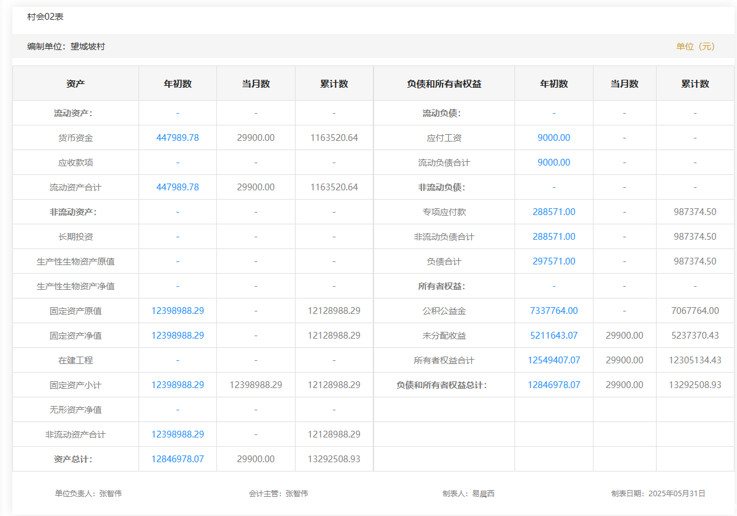Image resolution: width=737 pixels, height=516 pixels.
Task: Click 资产总计 年初数 value 12846978.07
Action: click(x=177, y=459)
